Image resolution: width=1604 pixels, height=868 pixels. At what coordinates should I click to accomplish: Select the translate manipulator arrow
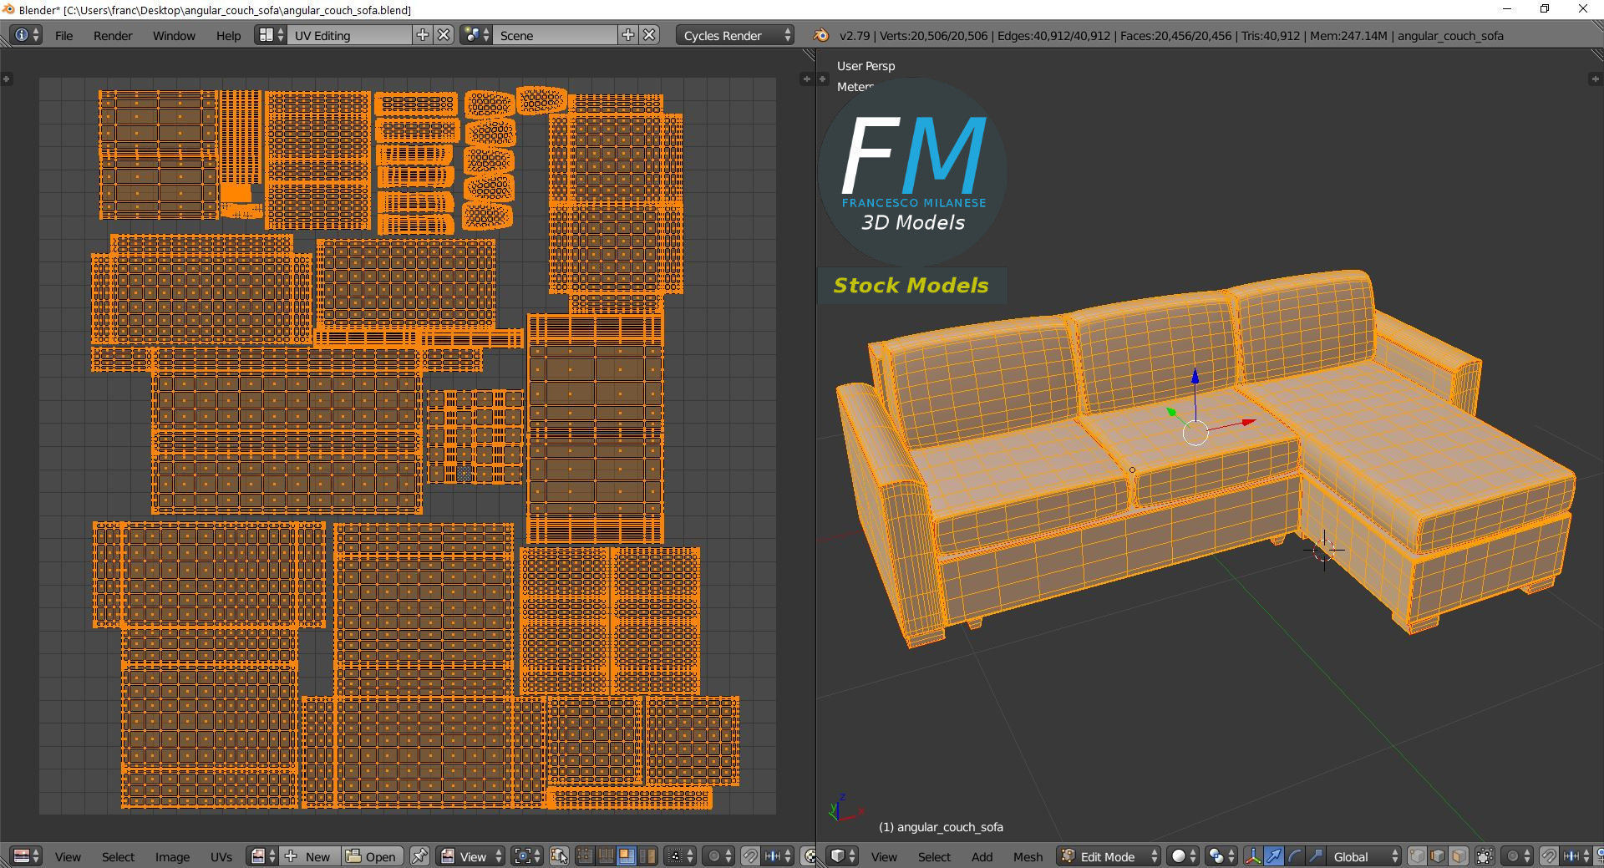(1274, 856)
